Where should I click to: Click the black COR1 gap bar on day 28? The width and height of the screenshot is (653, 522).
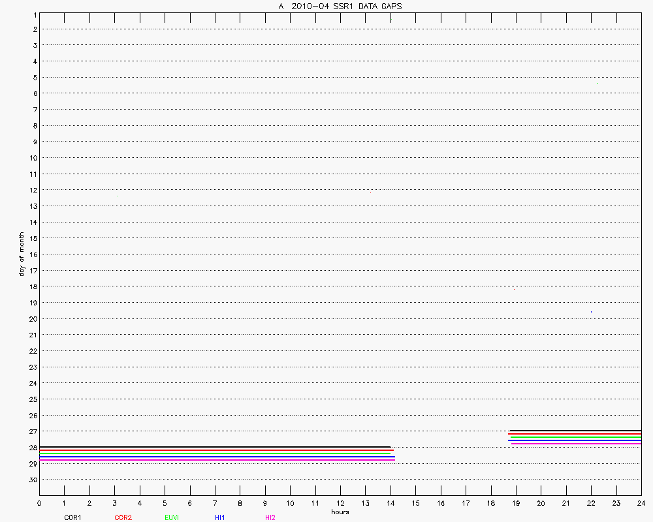(x=215, y=447)
